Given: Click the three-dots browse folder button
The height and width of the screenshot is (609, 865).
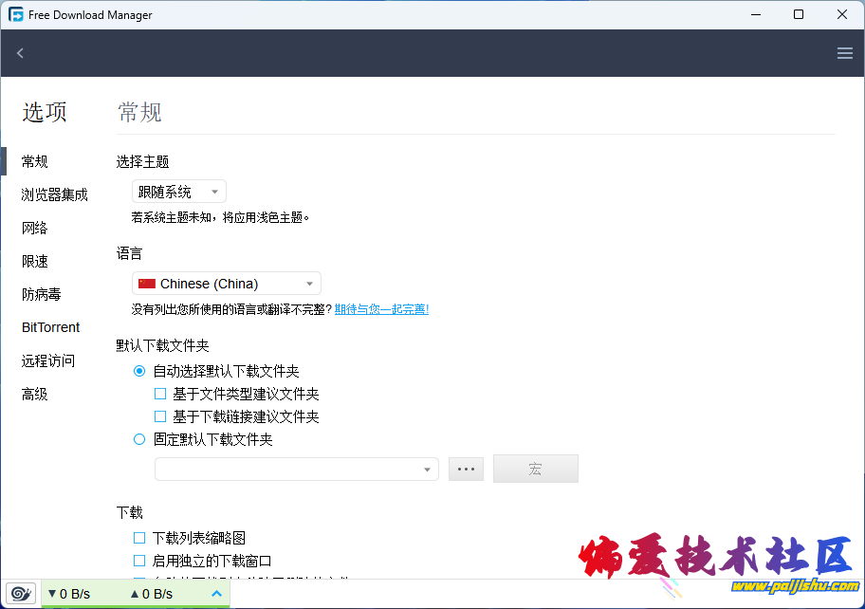Looking at the screenshot, I should coord(466,469).
